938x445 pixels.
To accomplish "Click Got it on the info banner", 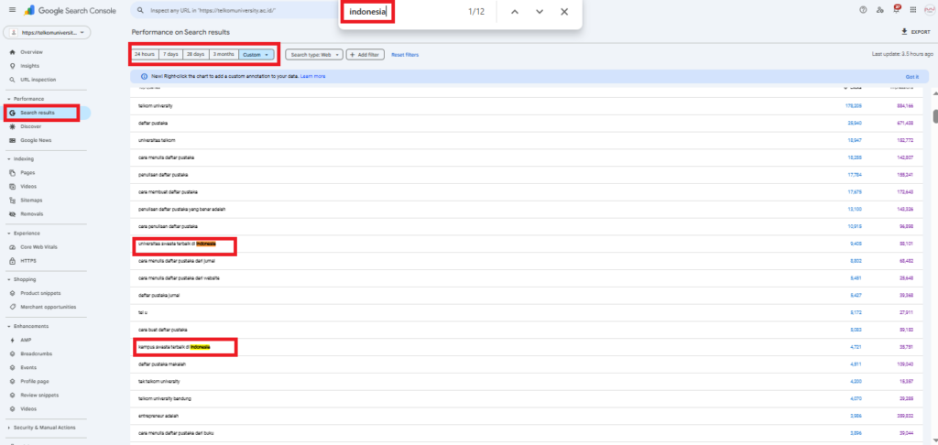I will 911,77.
